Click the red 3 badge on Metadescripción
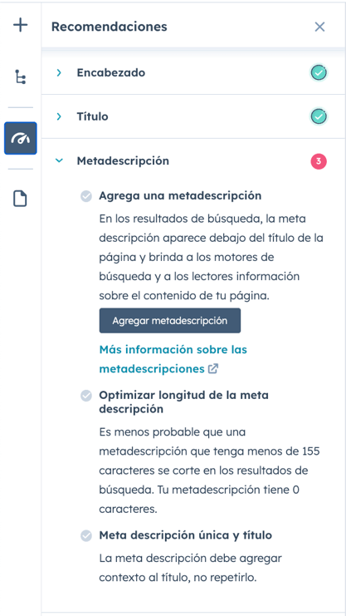346x616 pixels. pyautogui.click(x=319, y=161)
